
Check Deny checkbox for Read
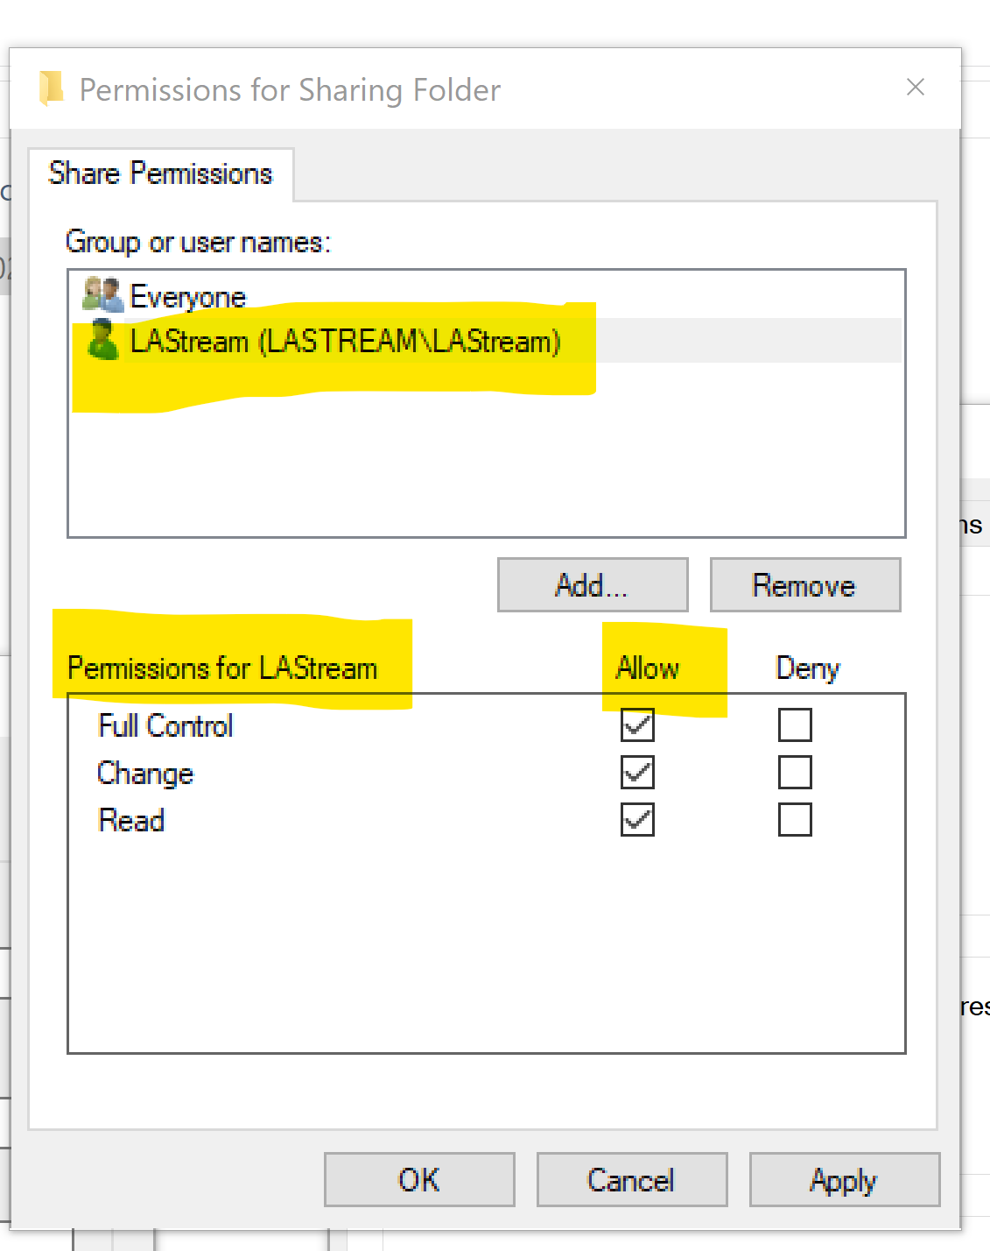click(x=795, y=820)
